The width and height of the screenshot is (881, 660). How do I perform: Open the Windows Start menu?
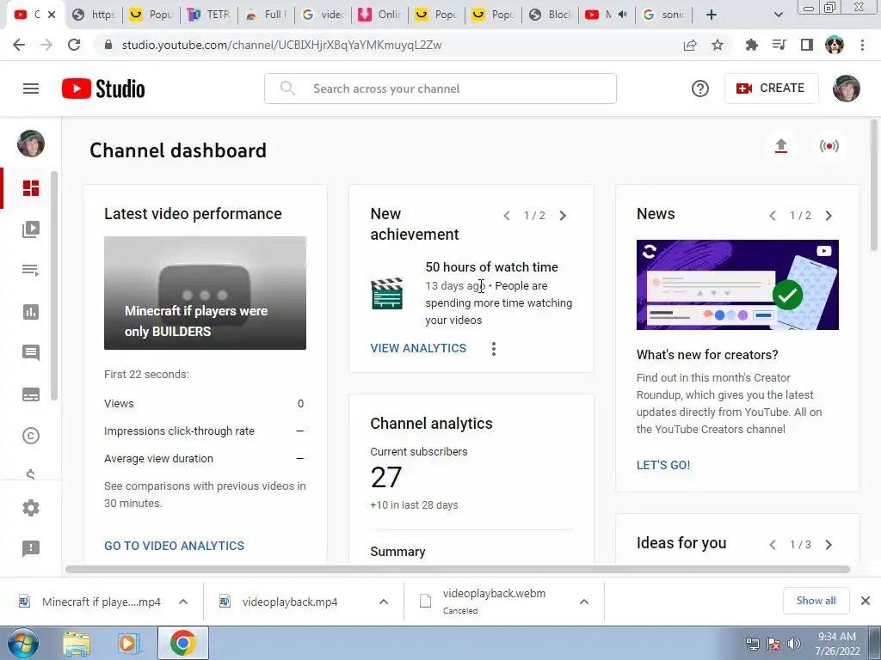(x=23, y=643)
